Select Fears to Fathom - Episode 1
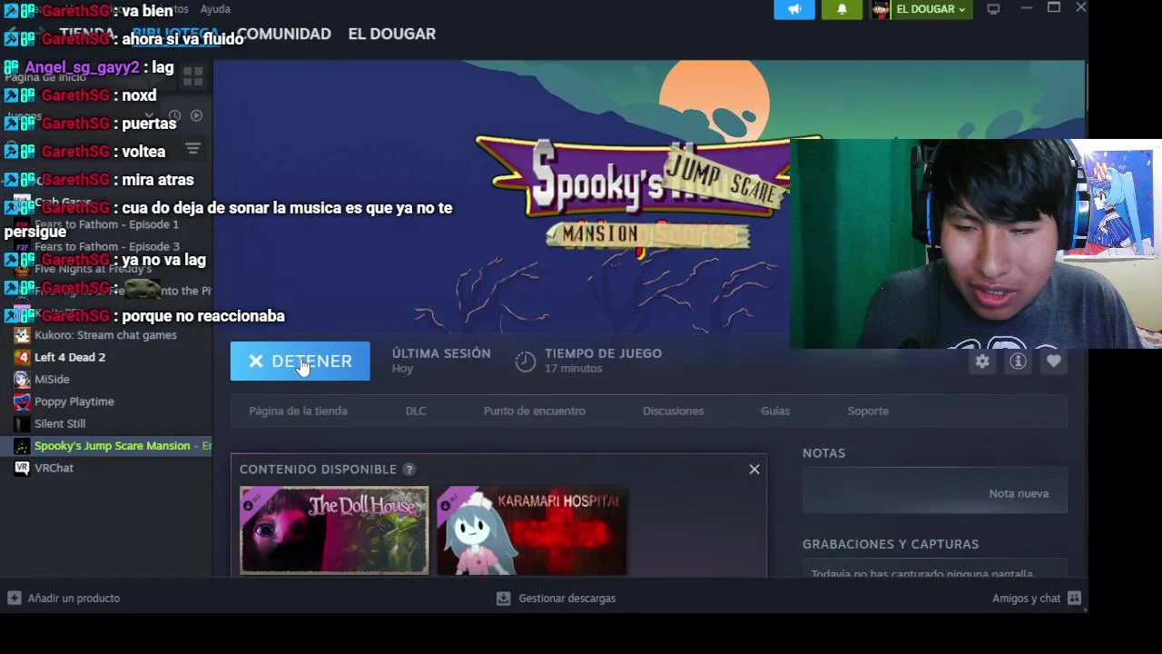Image resolution: width=1162 pixels, height=654 pixels. [x=106, y=224]
